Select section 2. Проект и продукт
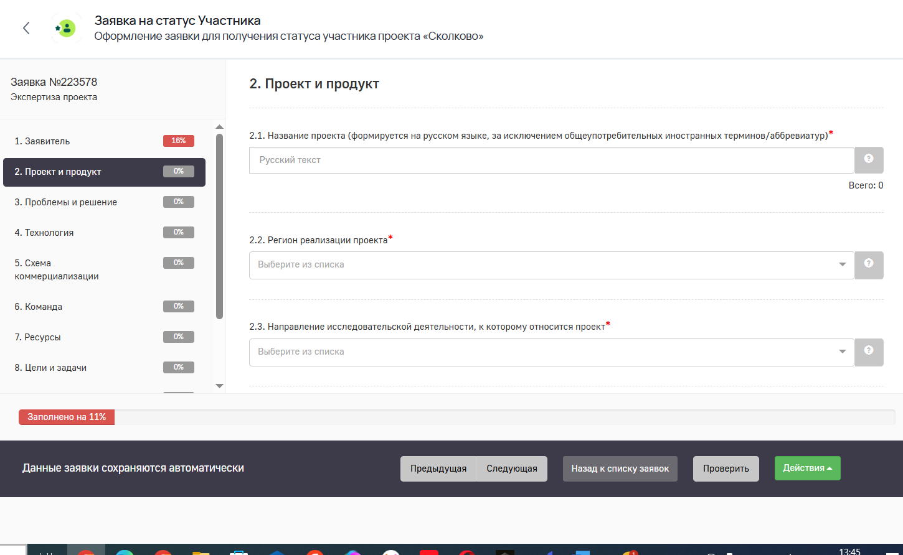This screenshot has width=903, height=555. [104, 172]
